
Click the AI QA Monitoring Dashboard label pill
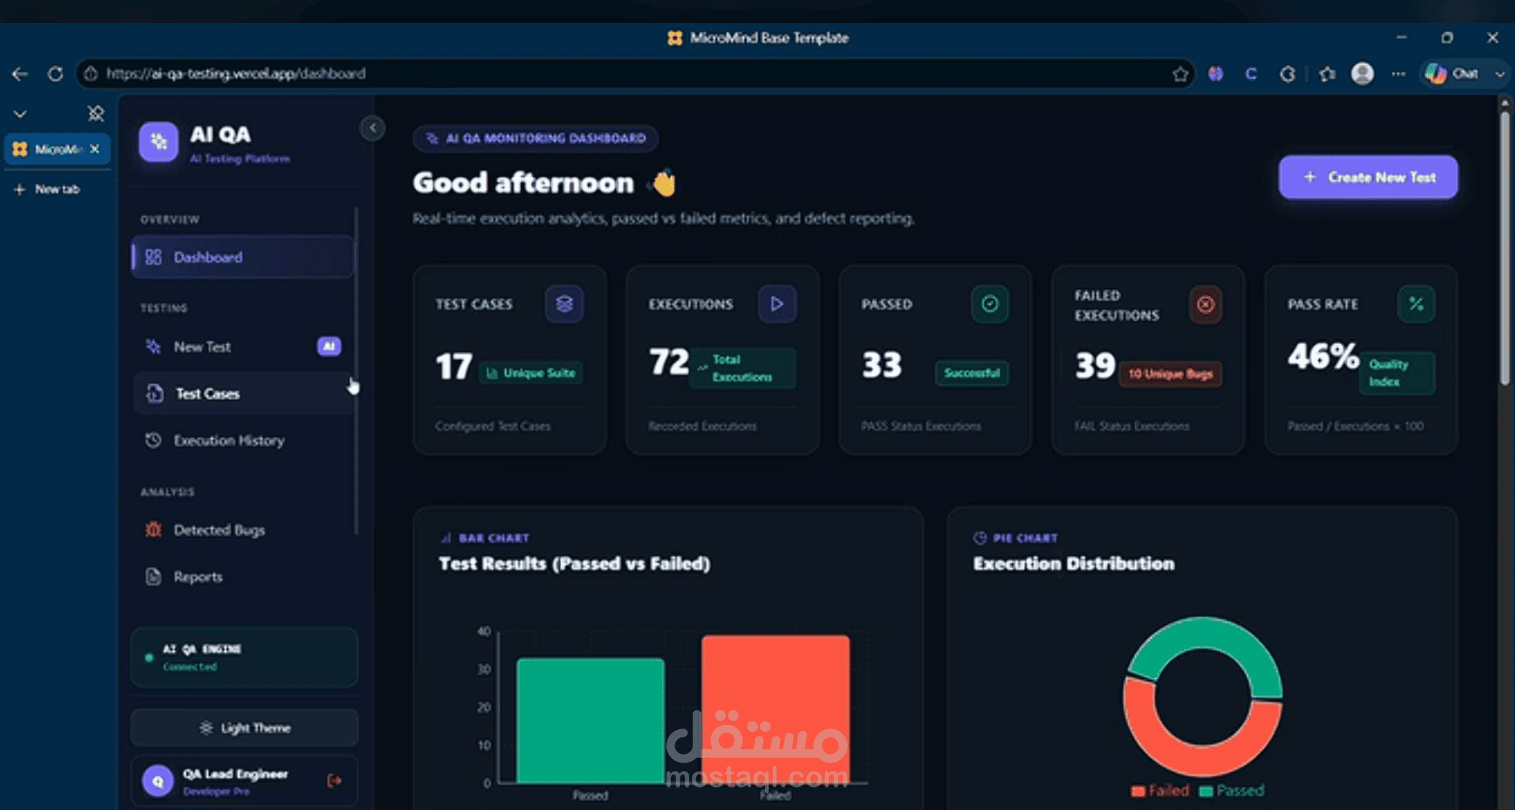(x=536, y=138)
